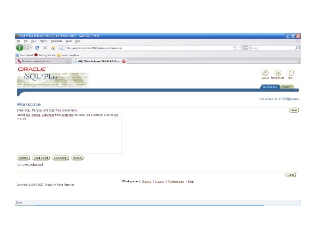
Task: Click the Cancel button
Action: point(77,158)
